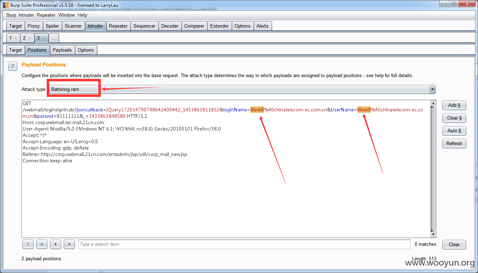Open the Burp menu
478x273 pixels.
pos(11,15)
